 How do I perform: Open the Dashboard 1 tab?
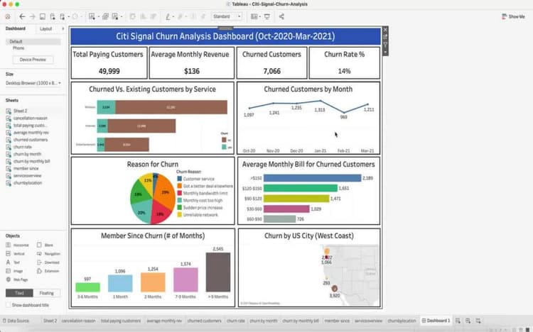click(x=436, y=321)
